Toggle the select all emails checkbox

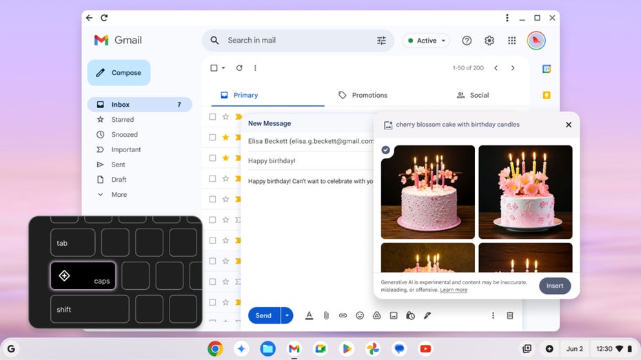214,67
